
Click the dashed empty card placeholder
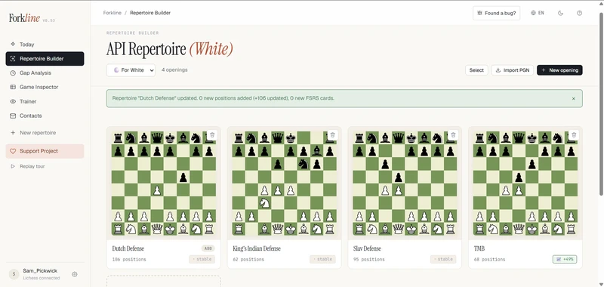pos(164,281)
